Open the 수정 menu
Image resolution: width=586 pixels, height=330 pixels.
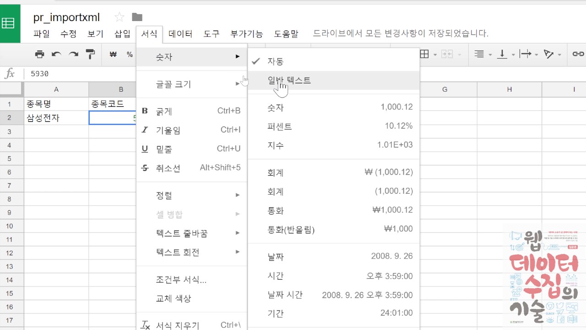[68, 34]
